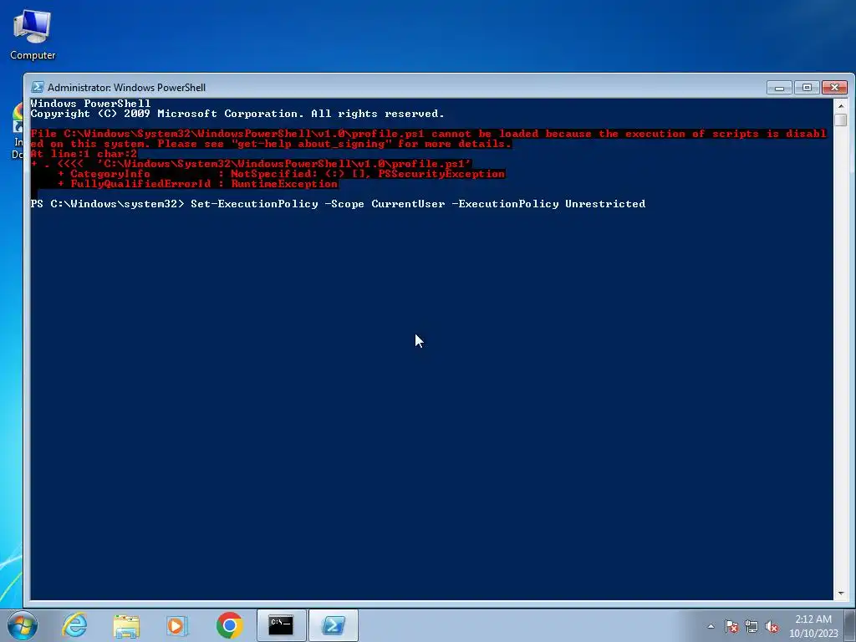Click the 'PS C:\Windows\system32>' prompt
Viewport: 856px width, 642px height.
click(x=107, y=204)
